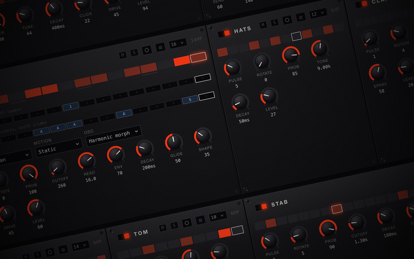This screenshot has width=414, height=259.
Task: Mute the HATS module with M
Action: coord(263,25)
